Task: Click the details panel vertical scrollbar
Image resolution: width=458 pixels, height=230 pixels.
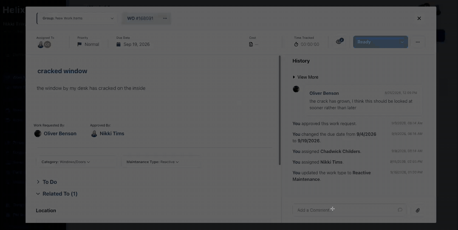Action: [x=280, y=110]
